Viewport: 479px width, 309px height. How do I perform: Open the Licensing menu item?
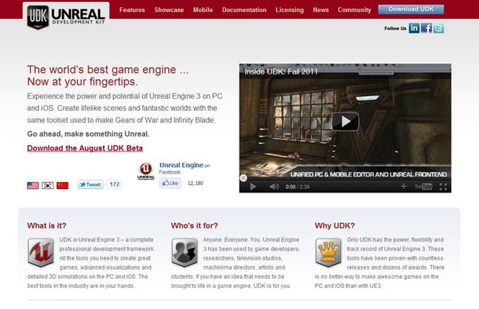tap(290, 10)
